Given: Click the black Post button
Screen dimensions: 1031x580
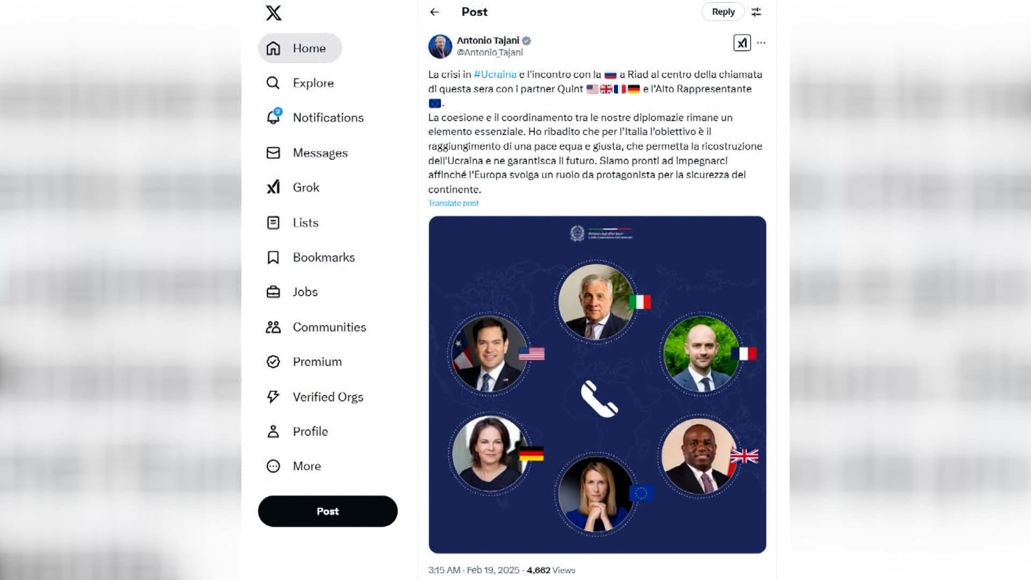Looking at the screenshot, I should (x=328, y=511).
